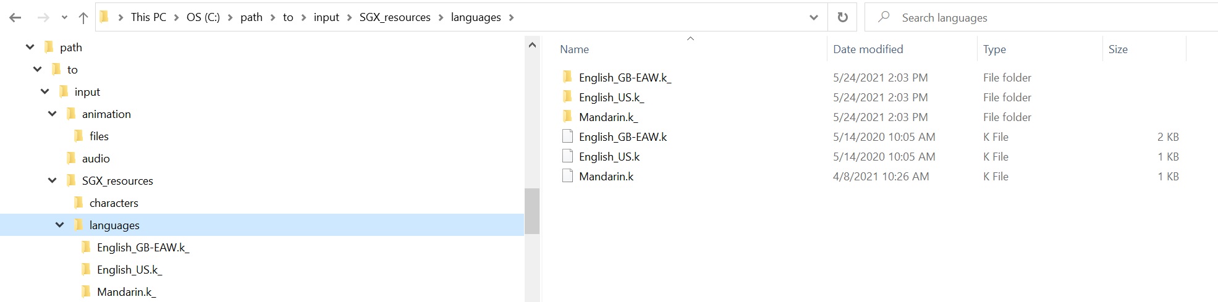Sort by the Name column header
This screenshot has width=1218, height=302.
(x=574, y=49)
